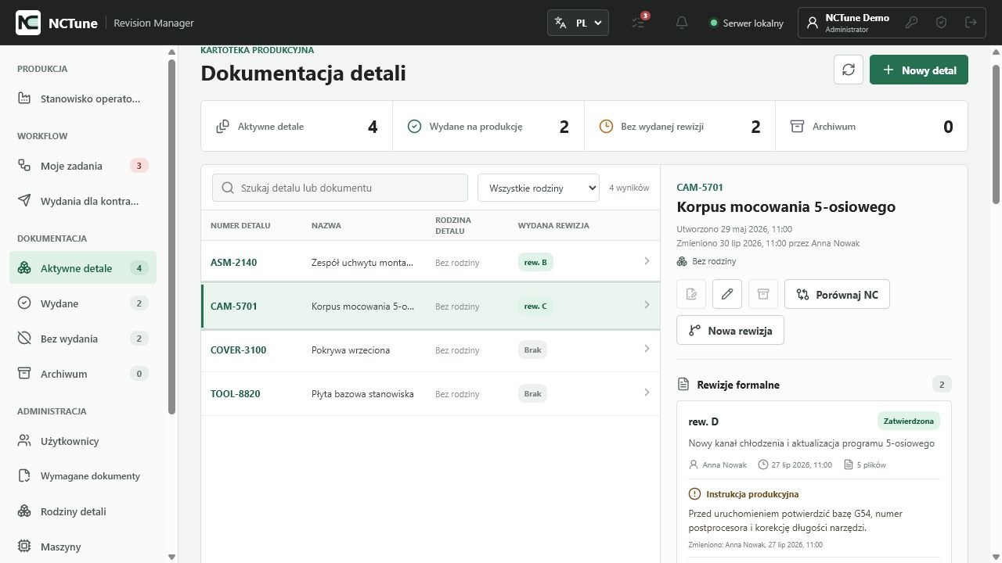Open Bez wydania in the sidebar
The width and height of the screenshot is (1002, 563).
pyautogui.click(x=83, y=339)
